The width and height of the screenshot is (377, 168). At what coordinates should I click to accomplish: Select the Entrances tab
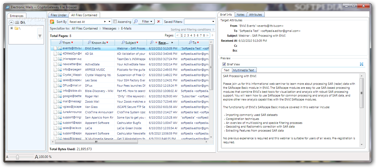(x=17, y=16)
